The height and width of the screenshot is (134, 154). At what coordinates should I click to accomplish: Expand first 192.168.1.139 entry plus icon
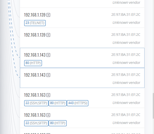(x=48, y=15)
